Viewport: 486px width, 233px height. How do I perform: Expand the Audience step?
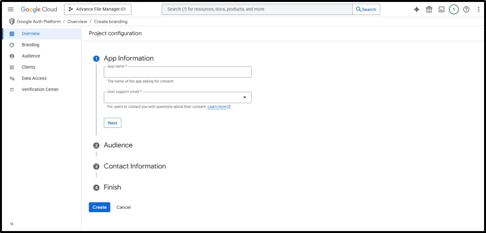118,145
